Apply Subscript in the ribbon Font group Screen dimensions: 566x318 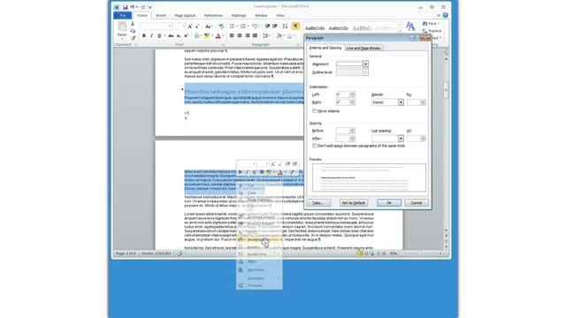[179, 35]
